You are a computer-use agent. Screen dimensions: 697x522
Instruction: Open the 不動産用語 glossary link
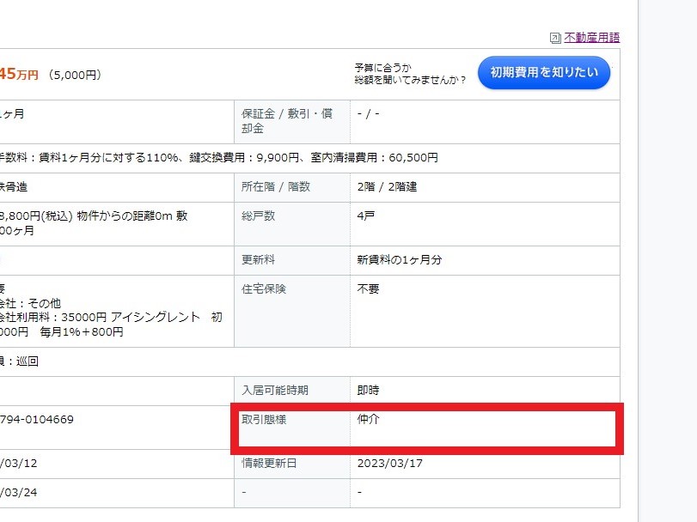tap(591, 38)
